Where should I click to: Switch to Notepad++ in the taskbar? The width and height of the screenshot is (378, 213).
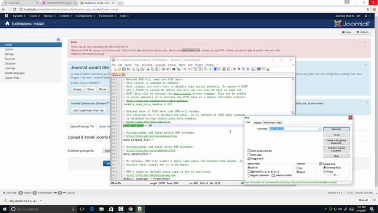tap(140, 209)
